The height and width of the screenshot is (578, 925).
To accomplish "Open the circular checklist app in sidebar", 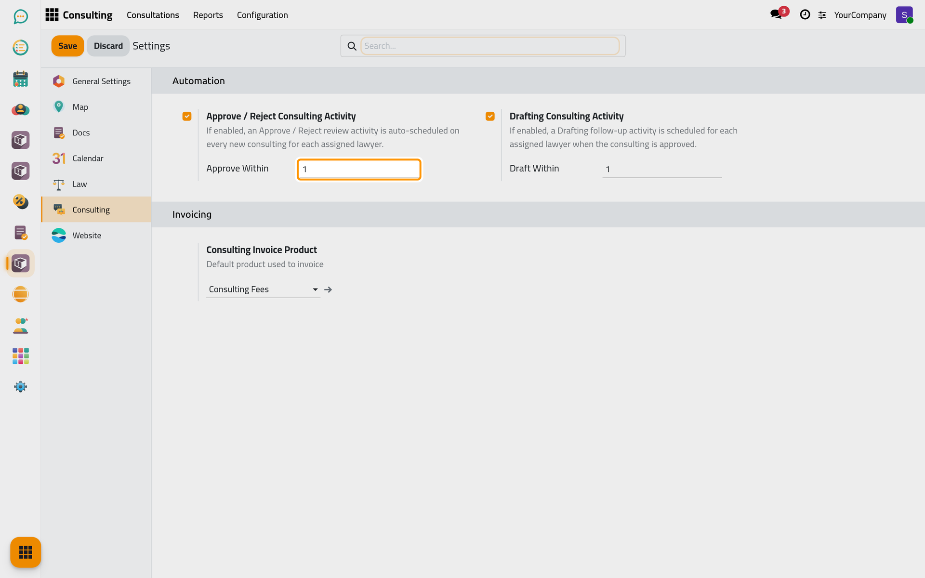I will tap(20, 48).
